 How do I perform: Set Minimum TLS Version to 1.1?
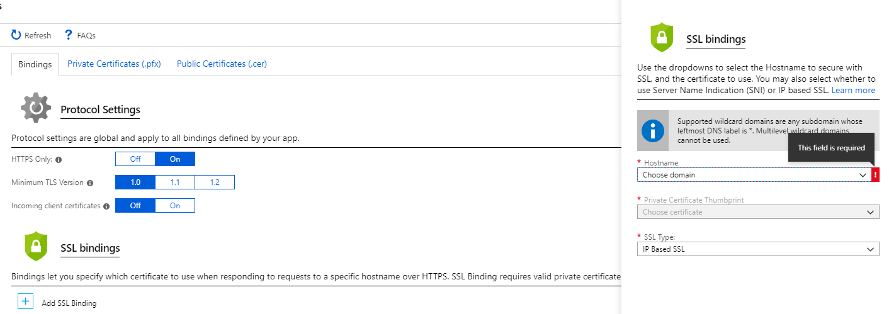pyautogui.click(x=175, y=182)
